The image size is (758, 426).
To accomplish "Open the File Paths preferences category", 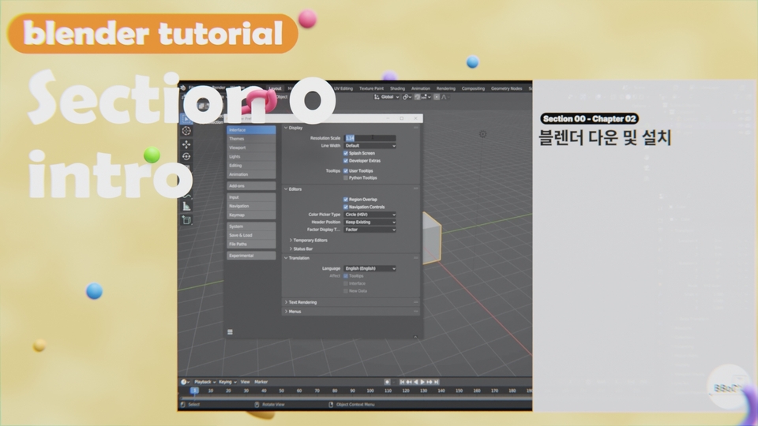I will click(251, 244).
